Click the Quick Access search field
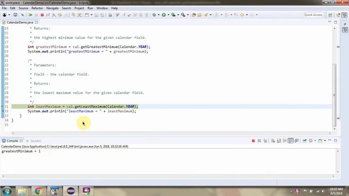This screenshot has height=196, width=349. (313, 15)
